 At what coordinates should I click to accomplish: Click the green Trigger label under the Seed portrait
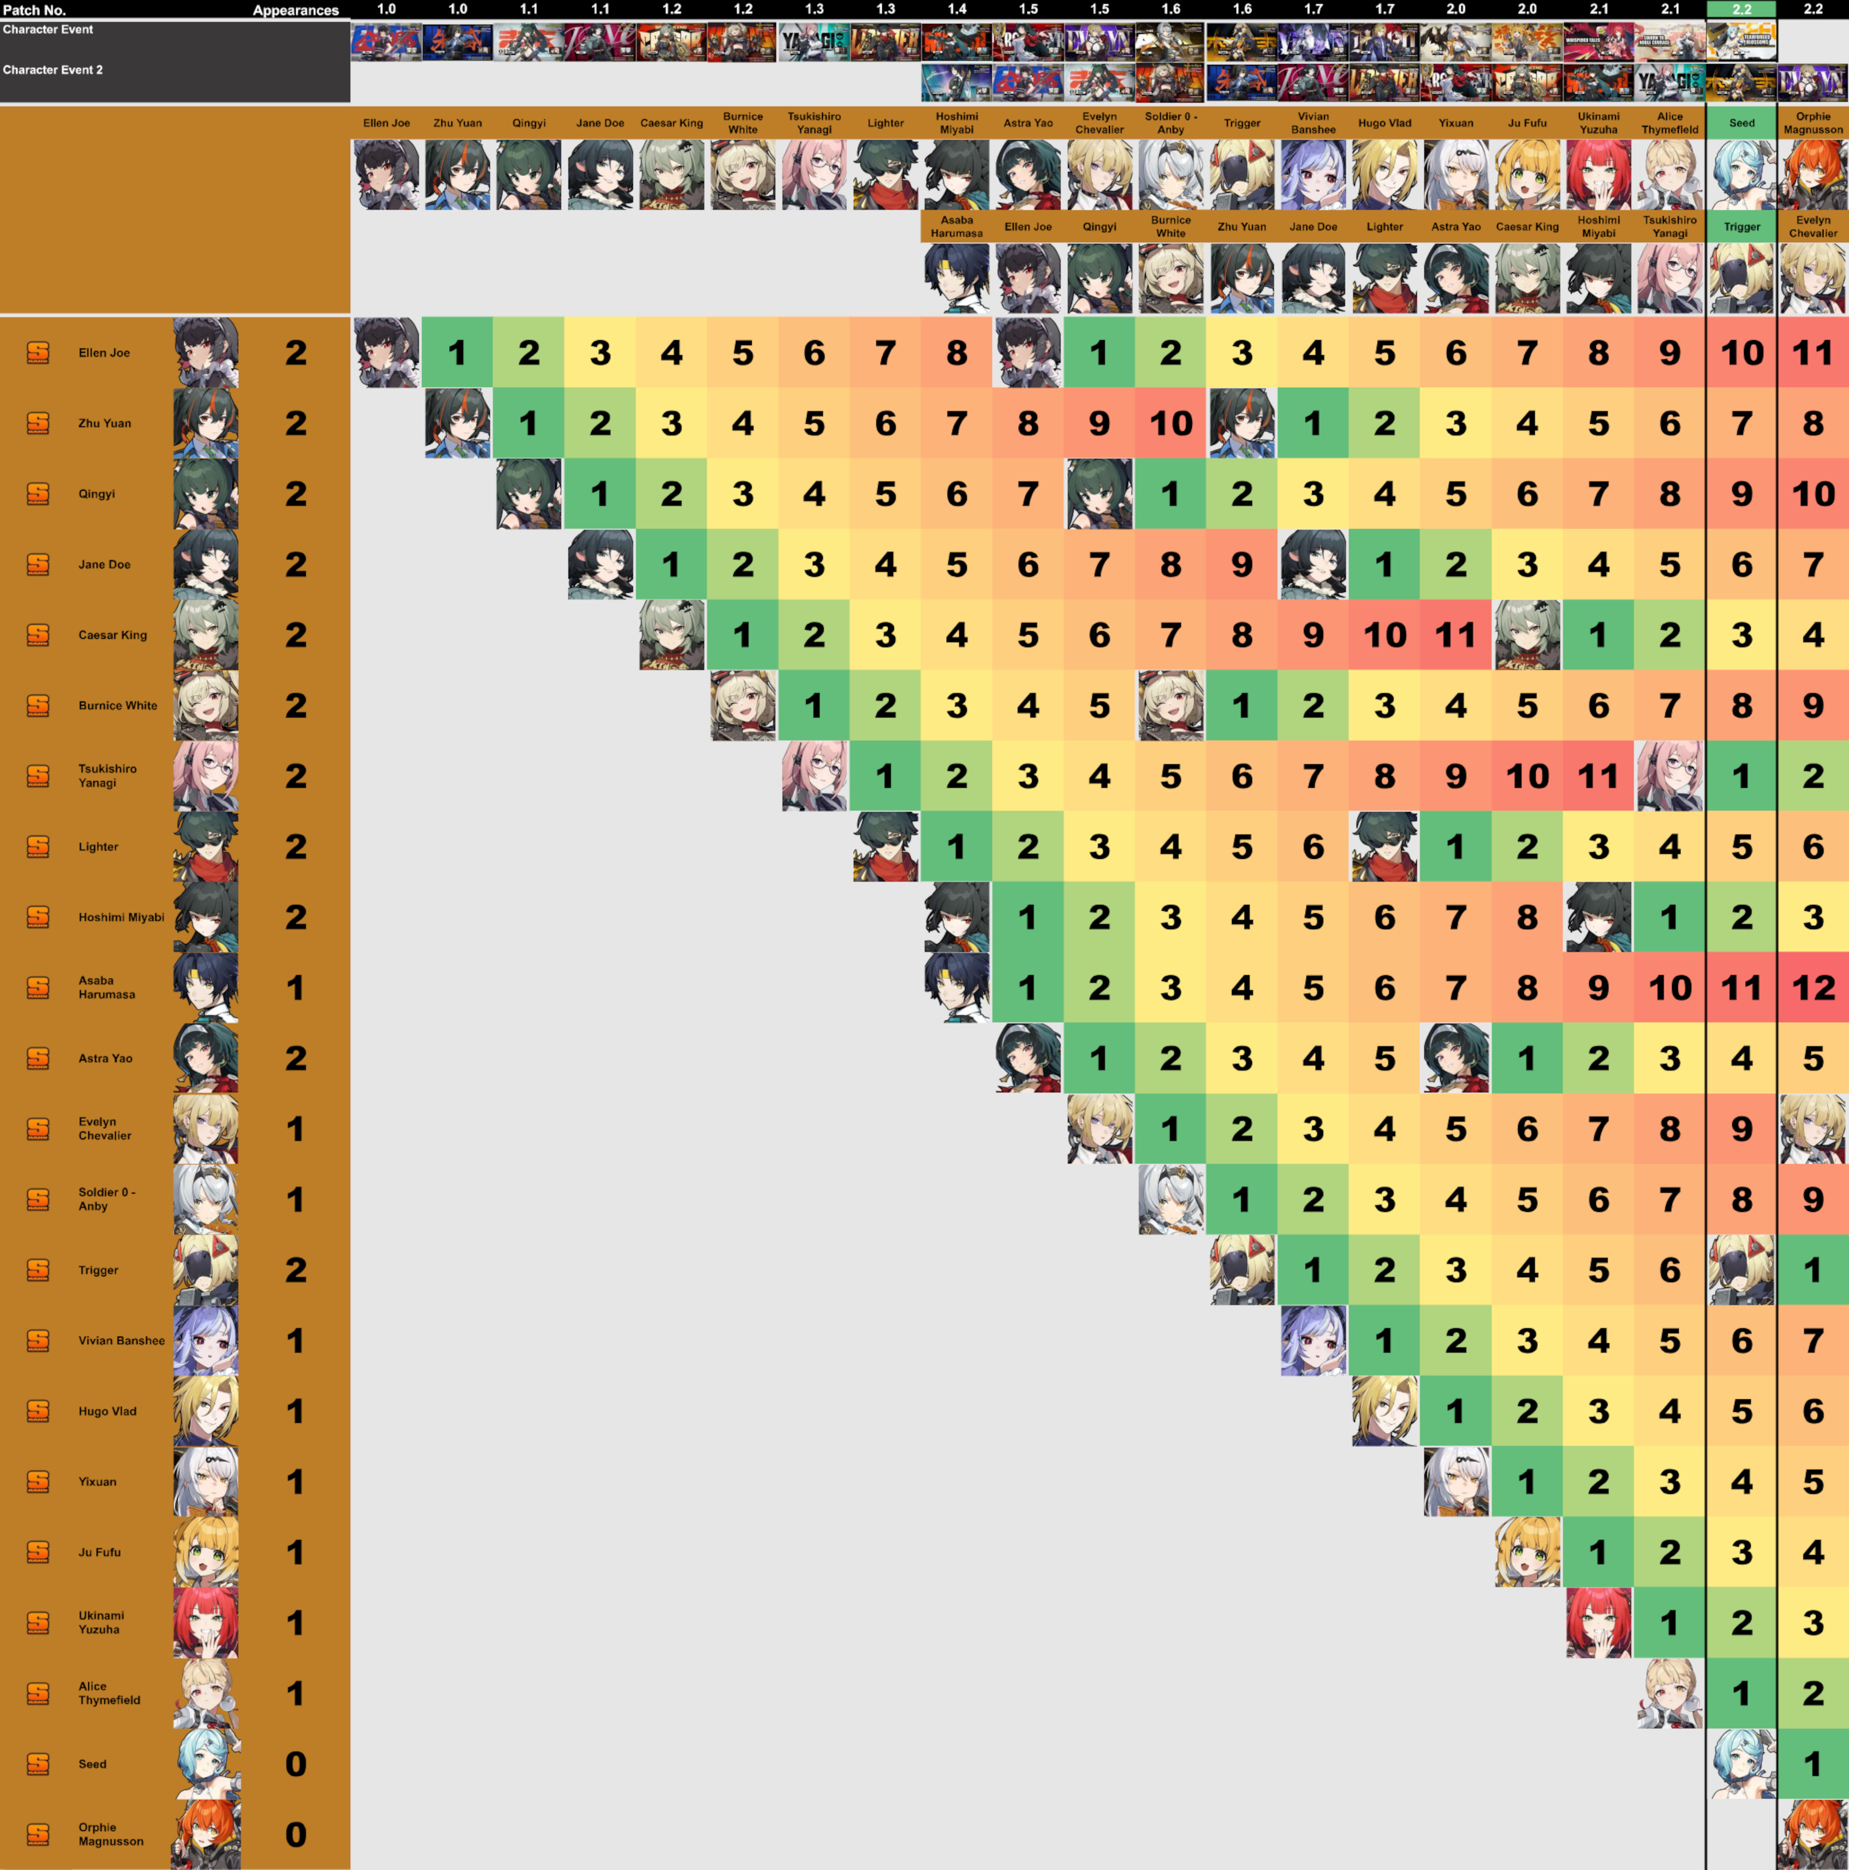(x=1742, y=227)
